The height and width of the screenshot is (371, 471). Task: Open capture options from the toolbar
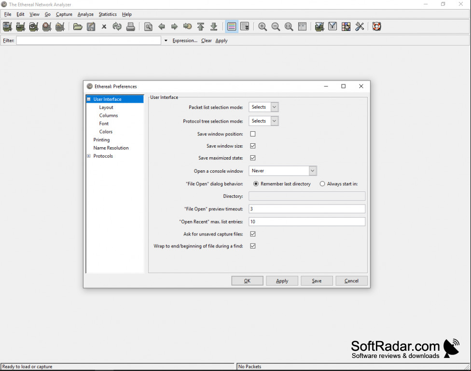click(x=20, y=27)
